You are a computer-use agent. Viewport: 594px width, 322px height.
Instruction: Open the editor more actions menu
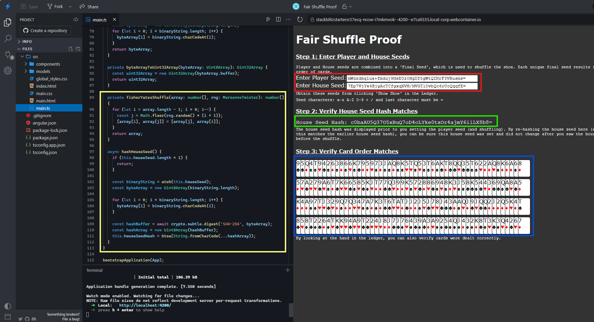click(x=288, y=19)
